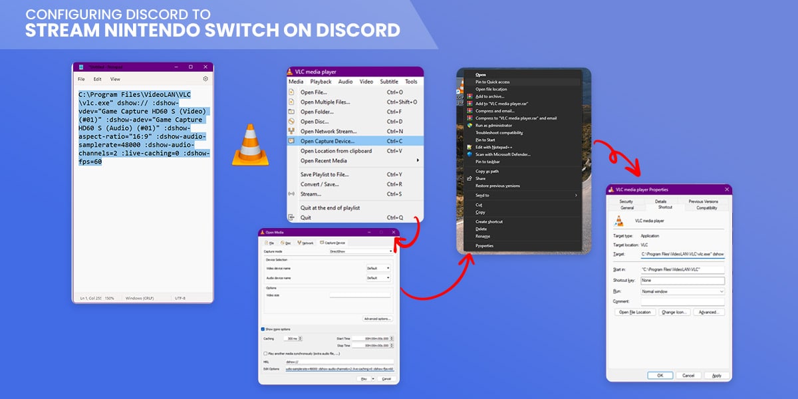Open the arrow next to Play button
Viewport: 798px width, 399px height.
374,378
